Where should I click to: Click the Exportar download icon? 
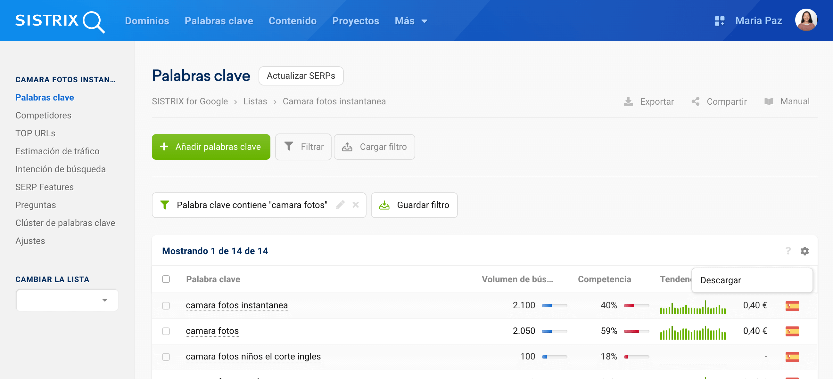[x=628, y=101]
